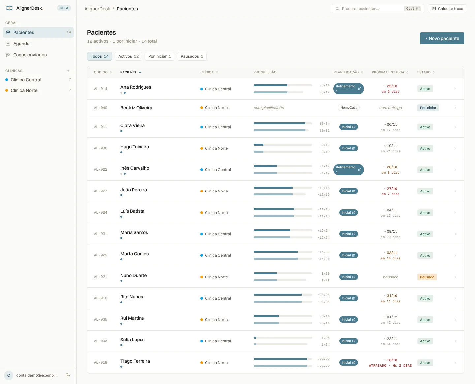The width and height of the screenshot is (475, 384).
Task: Open Beatriz Oliveira row chevron
Action: (455, 108)
